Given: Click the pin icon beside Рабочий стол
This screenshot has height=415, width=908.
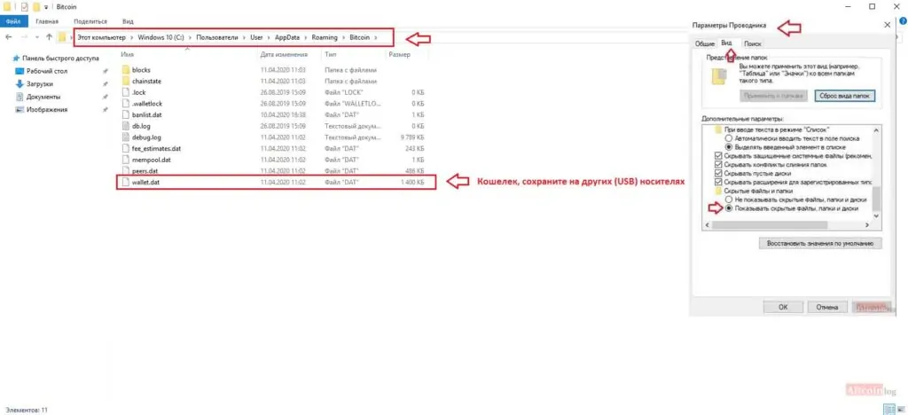Looking at the screenshot, I should pyautogui.click(x=105, y=71).
